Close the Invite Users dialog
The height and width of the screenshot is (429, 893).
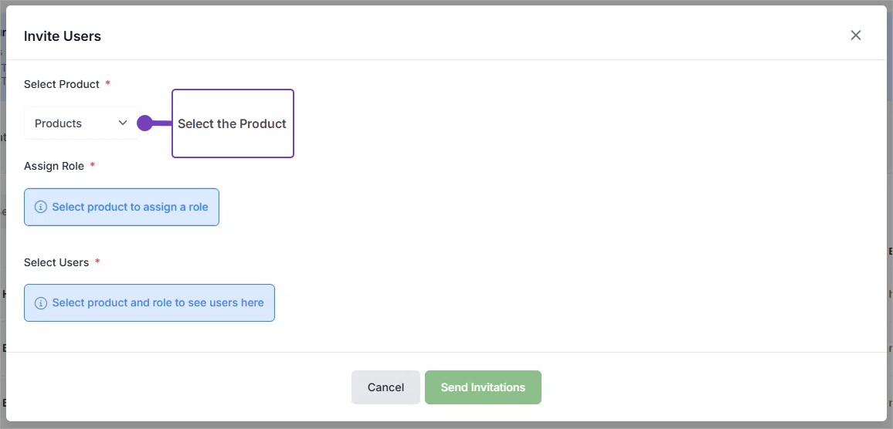pos(855,35)
